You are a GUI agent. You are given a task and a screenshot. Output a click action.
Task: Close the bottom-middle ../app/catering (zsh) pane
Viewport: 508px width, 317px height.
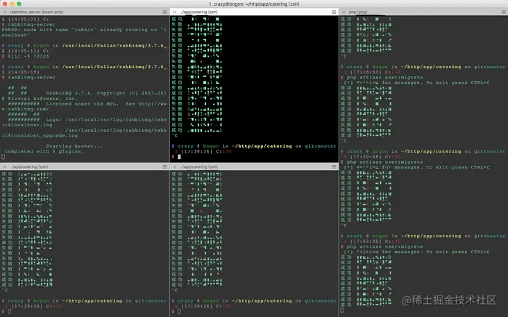tap(174, 166)
